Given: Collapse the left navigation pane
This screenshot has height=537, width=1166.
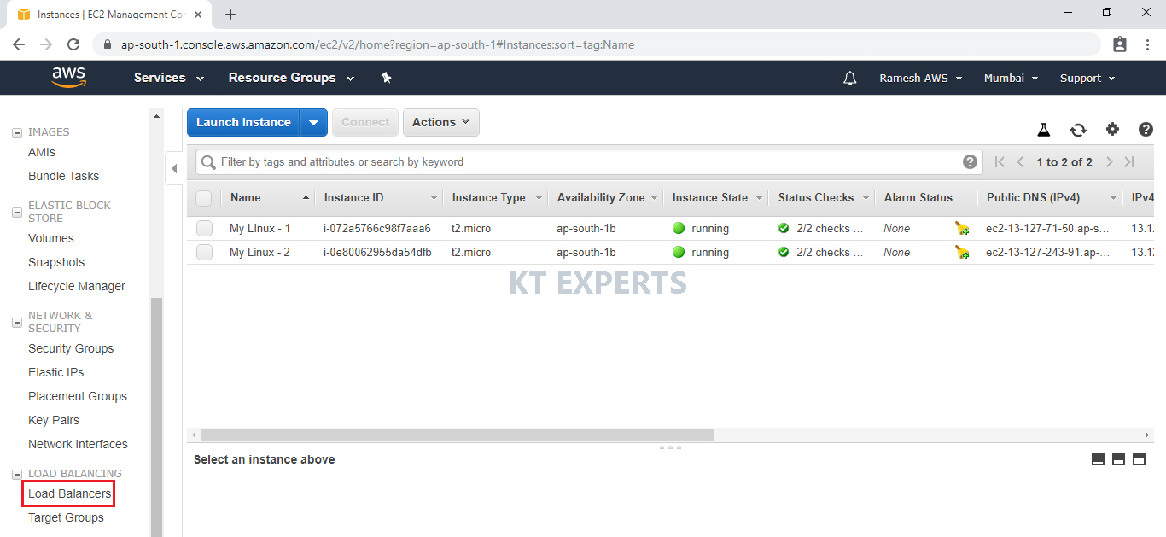Looking at the screenshot, I should pos(174,168).
